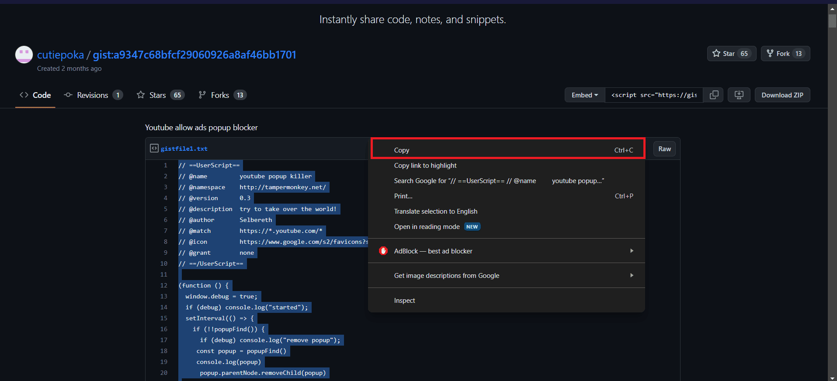Click the 'http://tampermonkey.net/' namespace URL text
Screen dimensions: 837x381
[x=283, y=187]
